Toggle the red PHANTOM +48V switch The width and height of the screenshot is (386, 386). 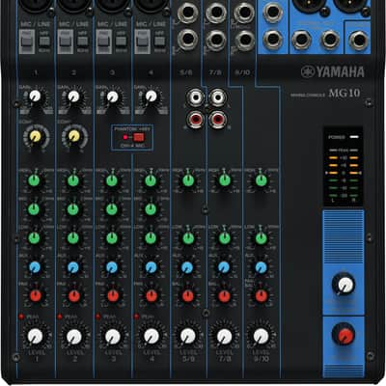[x=138, y=137]
